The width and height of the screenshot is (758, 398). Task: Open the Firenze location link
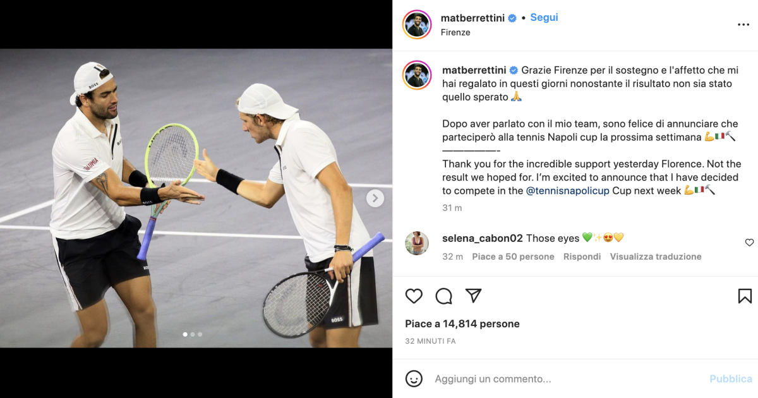[455, 32]
